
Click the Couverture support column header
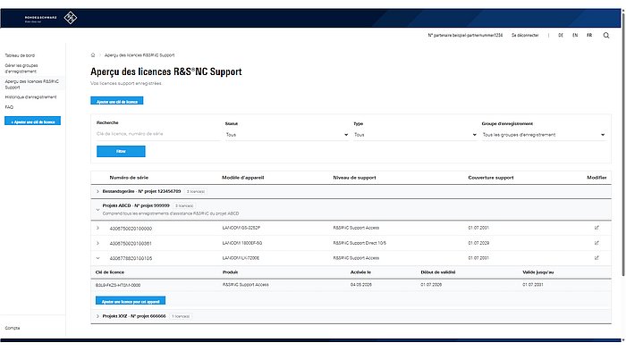tap(491, 178)
